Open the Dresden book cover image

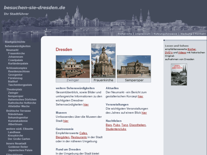[179, 75]
